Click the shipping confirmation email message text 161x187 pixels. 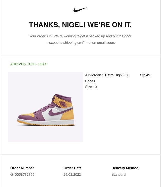(80, 43)
